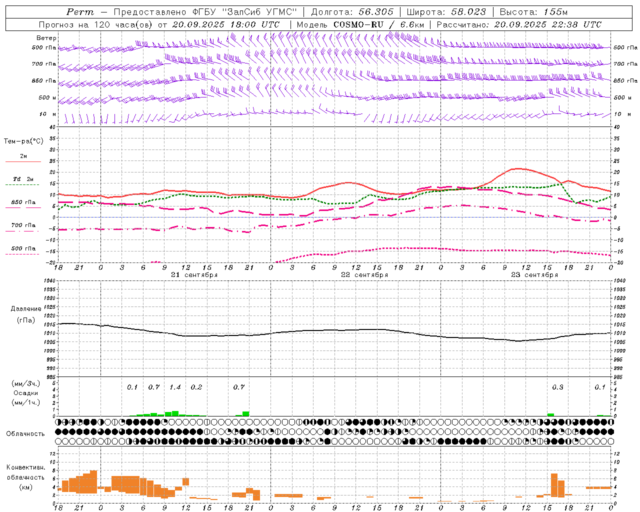The width and height of the screenshot is (640, 512).
Task: Click the "Давление" pressure label
Action: pyautogui.click(x=26, y=308)
